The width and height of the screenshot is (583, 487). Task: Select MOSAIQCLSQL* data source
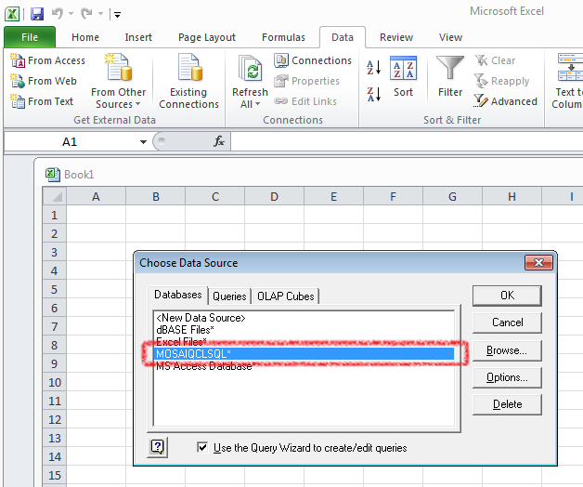pos(304,354)
